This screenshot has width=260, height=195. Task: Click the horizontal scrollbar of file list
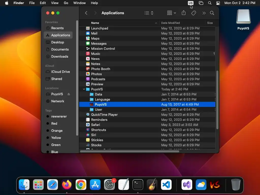coord(129,151)
